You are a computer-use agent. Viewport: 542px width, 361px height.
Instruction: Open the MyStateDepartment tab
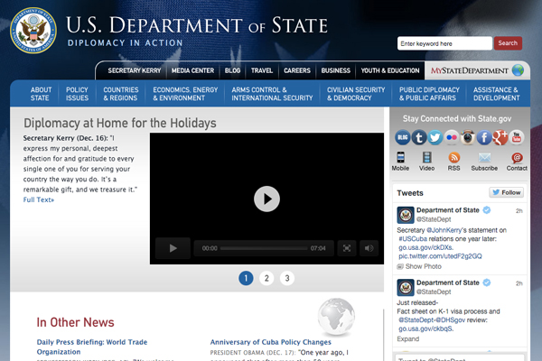coord(477,70)
